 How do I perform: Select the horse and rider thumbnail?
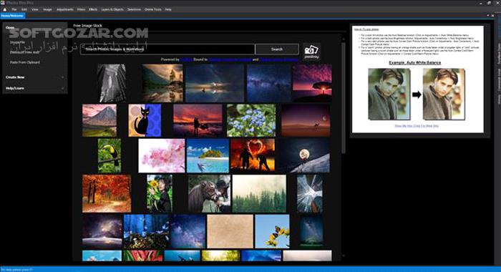point(209,194)
